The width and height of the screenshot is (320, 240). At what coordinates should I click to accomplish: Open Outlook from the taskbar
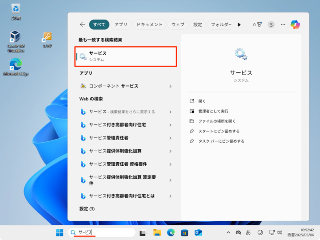[198, 232]
